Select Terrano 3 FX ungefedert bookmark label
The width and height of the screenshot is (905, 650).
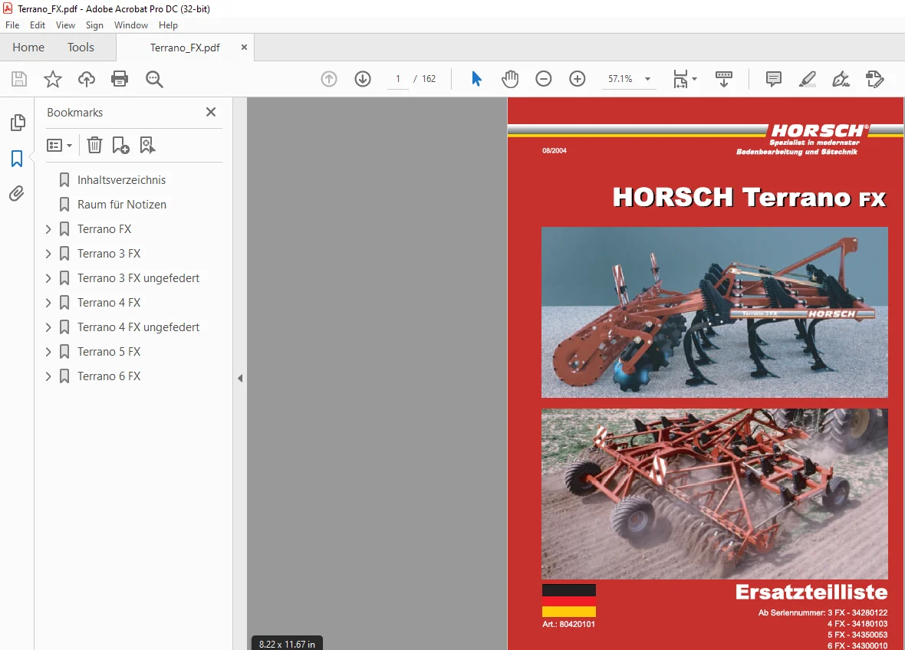(x=139, y=278)
